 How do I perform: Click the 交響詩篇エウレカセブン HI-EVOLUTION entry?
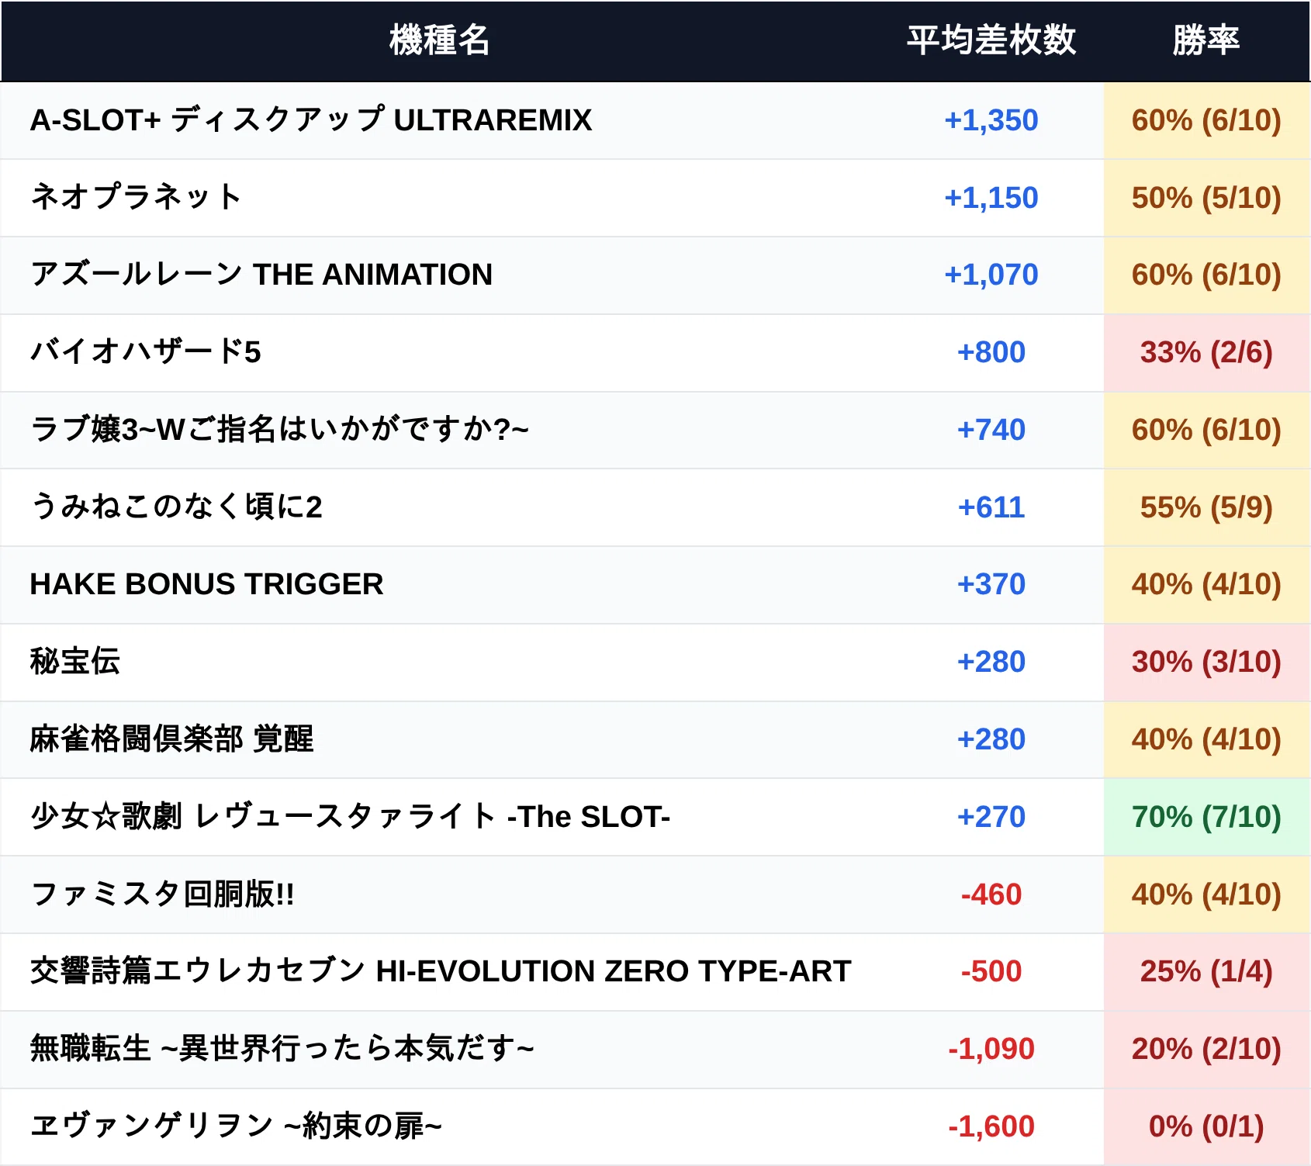441,971
